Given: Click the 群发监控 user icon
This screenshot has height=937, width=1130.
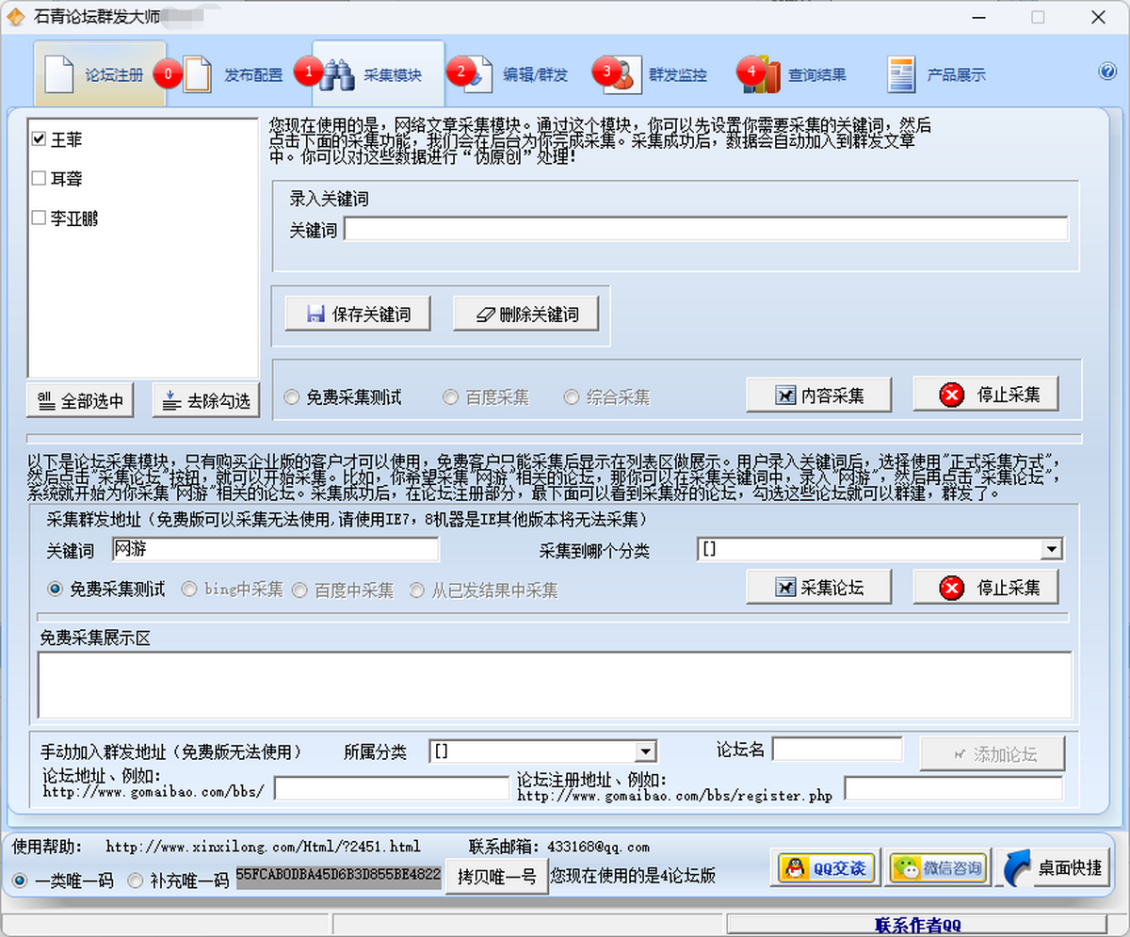Looking at the screenshot, I should pyautogui.click(x=618, y=75).
